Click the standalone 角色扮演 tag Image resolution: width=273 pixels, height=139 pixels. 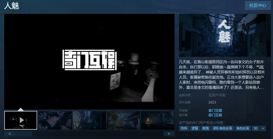tap(243, 128)
